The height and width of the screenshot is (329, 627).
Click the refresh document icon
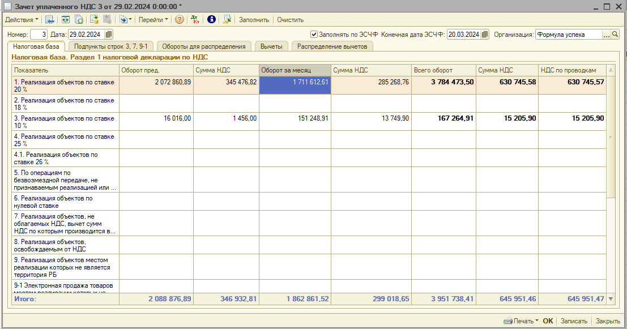tap(66, 19)
